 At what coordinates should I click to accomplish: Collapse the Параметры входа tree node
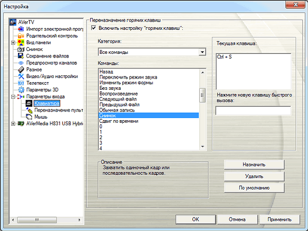click(13, 97)
